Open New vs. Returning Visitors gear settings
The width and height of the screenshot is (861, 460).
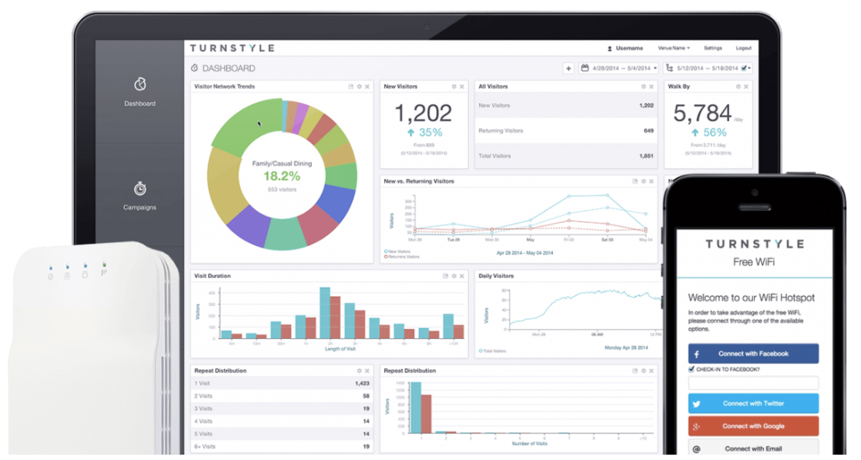coord(644,181)
